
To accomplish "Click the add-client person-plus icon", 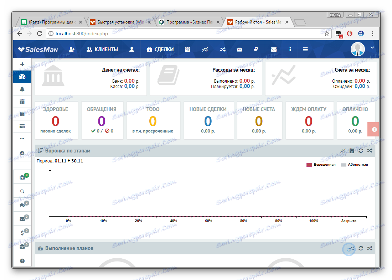I will click(72, 49).
